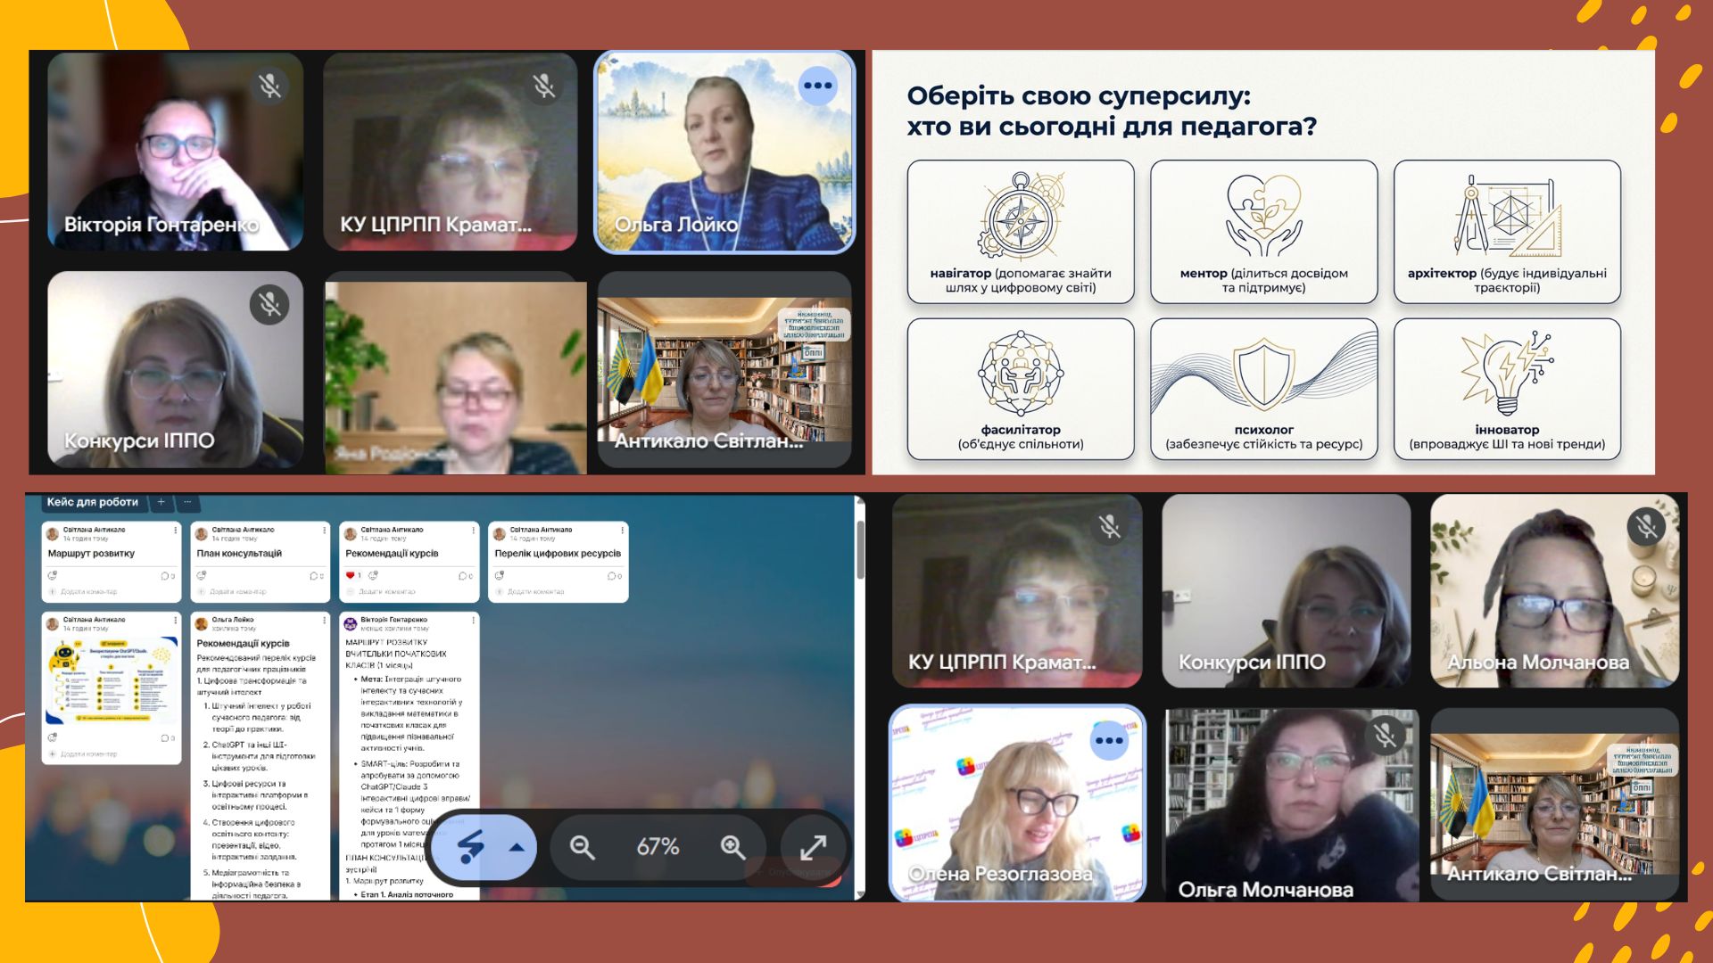Open three-dot menu on top Рекомендації курсів card

[474, 531]
